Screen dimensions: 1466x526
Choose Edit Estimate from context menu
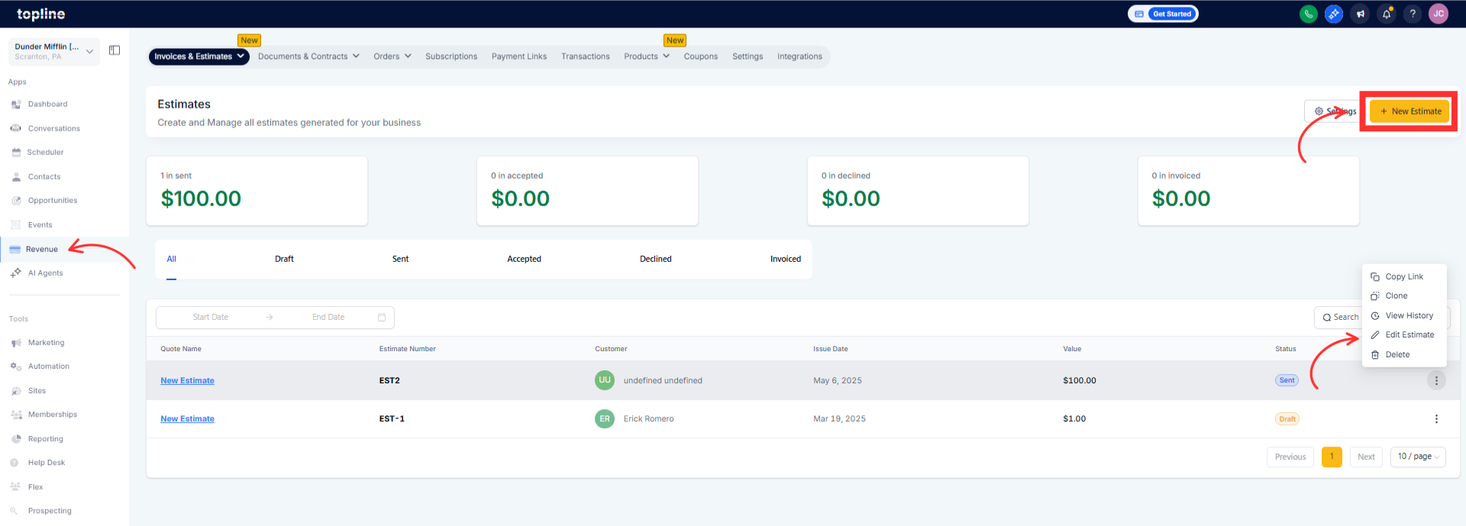pos(1403,335)
